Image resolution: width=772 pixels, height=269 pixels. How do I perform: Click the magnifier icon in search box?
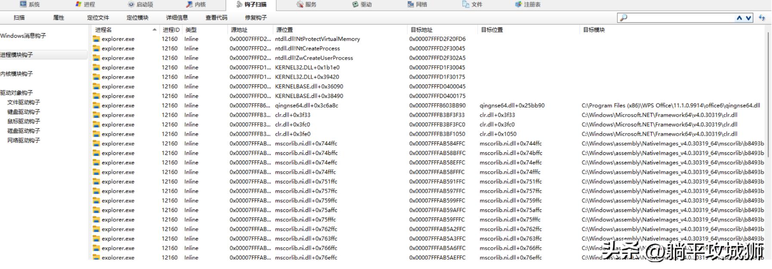[x=624, y=18]
